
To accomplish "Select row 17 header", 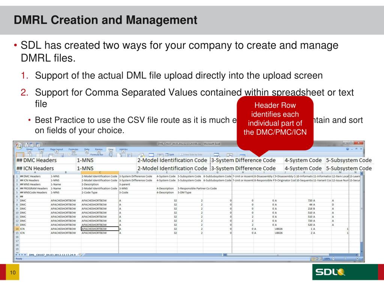I will pos(17,241).
